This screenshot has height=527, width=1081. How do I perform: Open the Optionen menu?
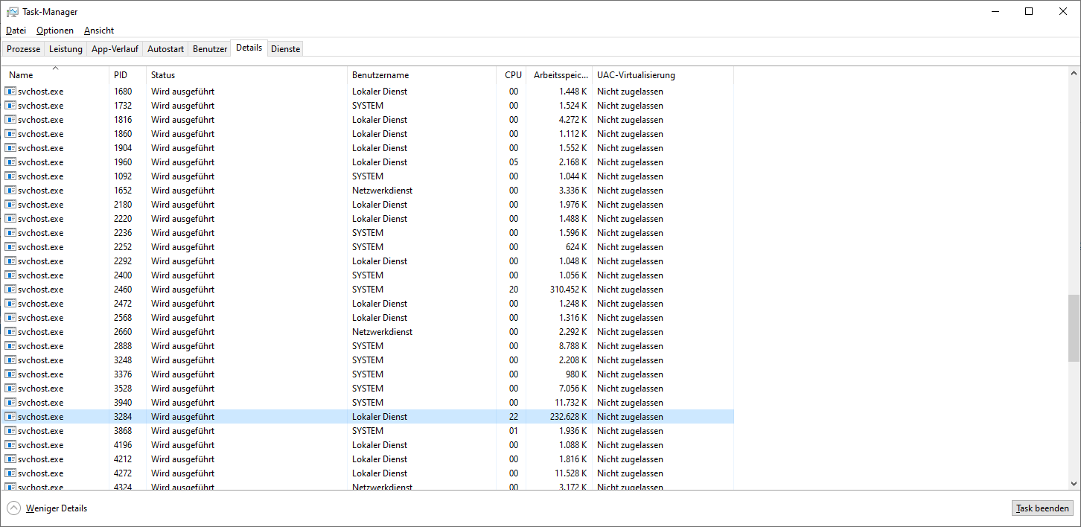pyautogui.click(x=55, y=31)
